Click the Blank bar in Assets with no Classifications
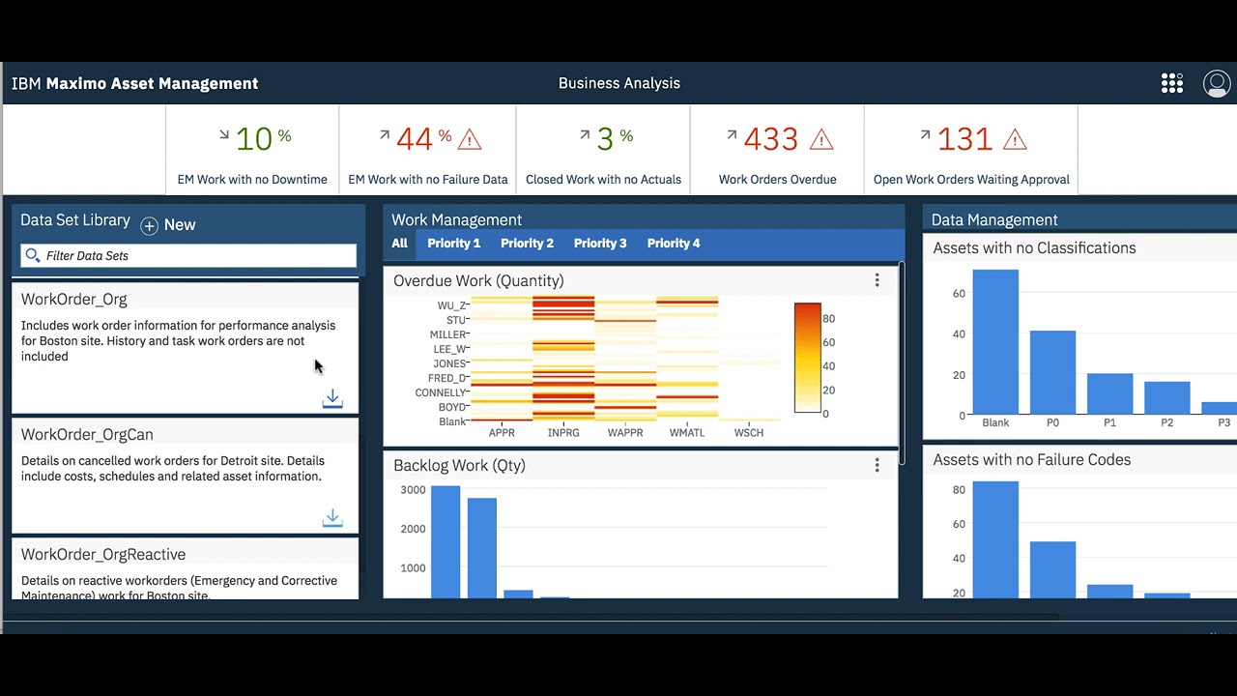1237x696 pixels. (995, 342)
